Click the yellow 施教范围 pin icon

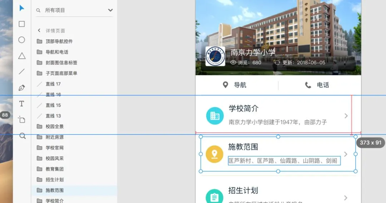tap(214, 154)
